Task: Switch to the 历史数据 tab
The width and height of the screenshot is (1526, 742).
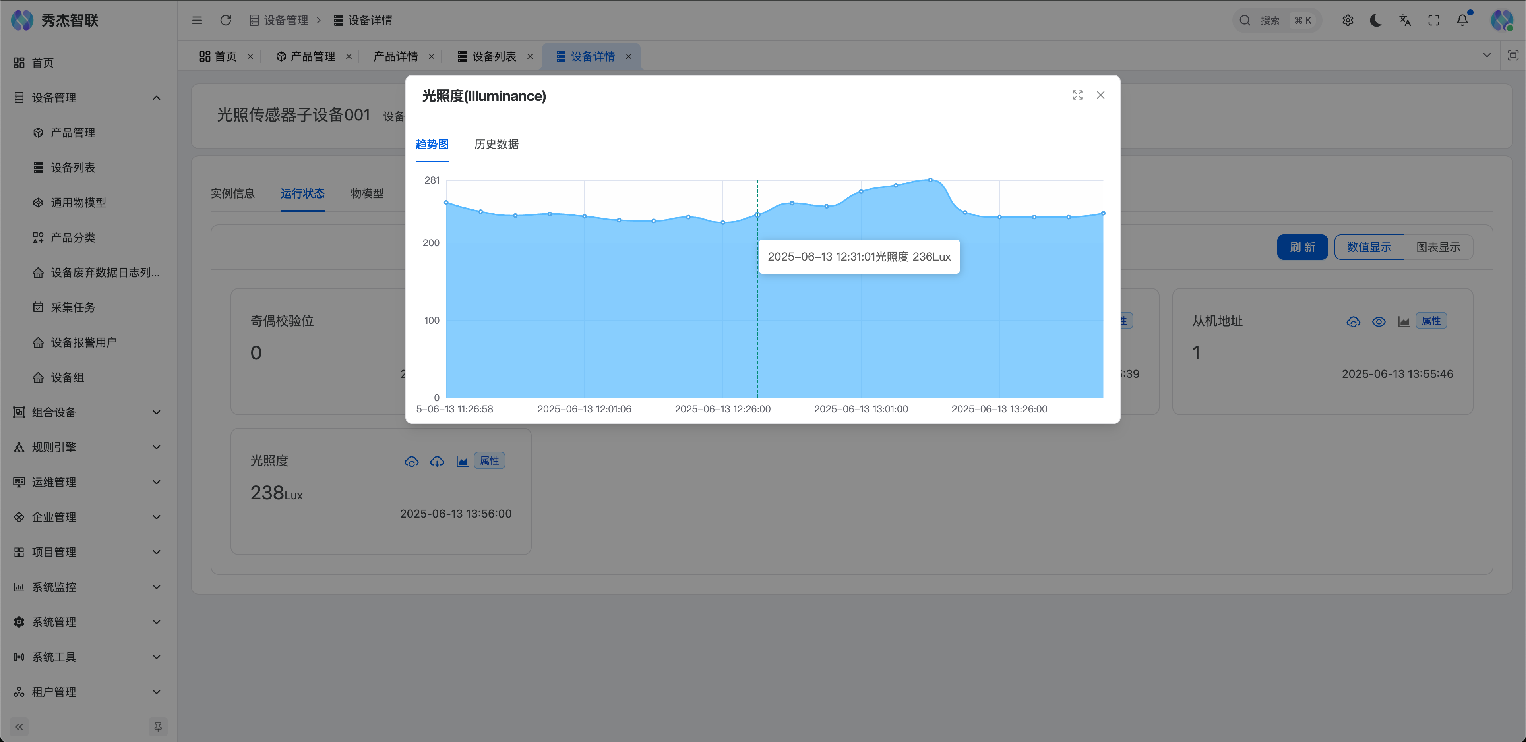Action: [496, 145]
